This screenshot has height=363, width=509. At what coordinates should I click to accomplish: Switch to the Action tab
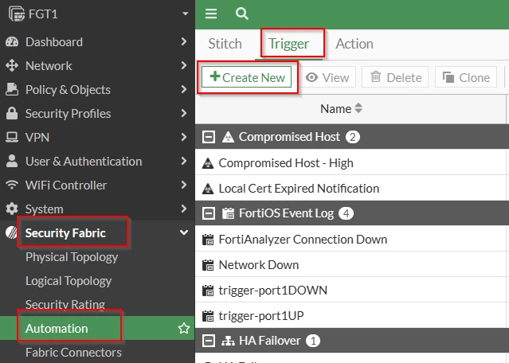(x=354, y=44)
